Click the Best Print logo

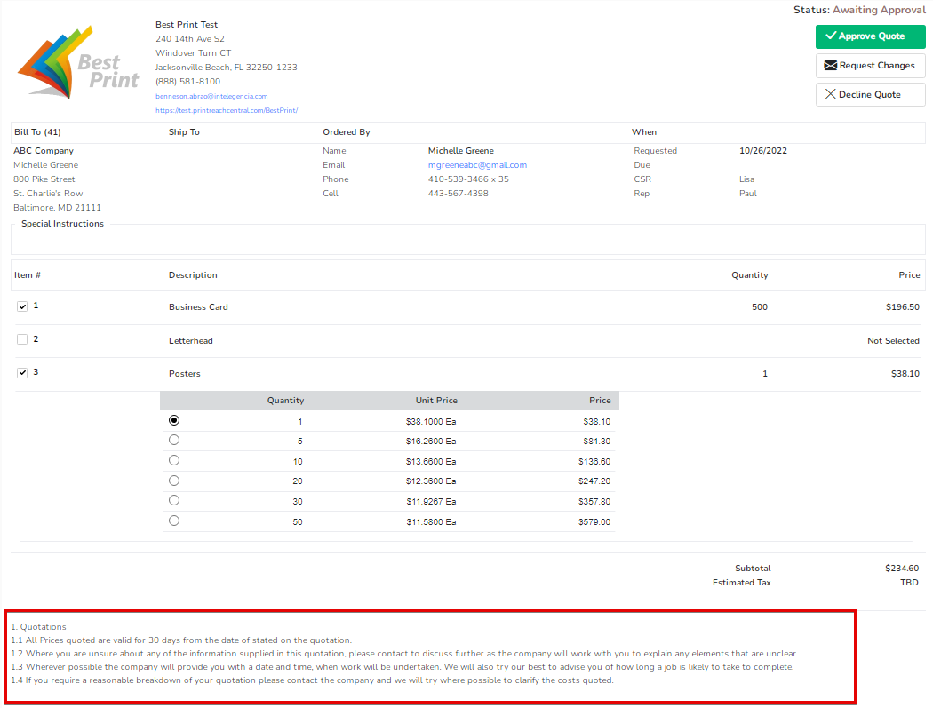pyautogui.click(x=78, y=63)
